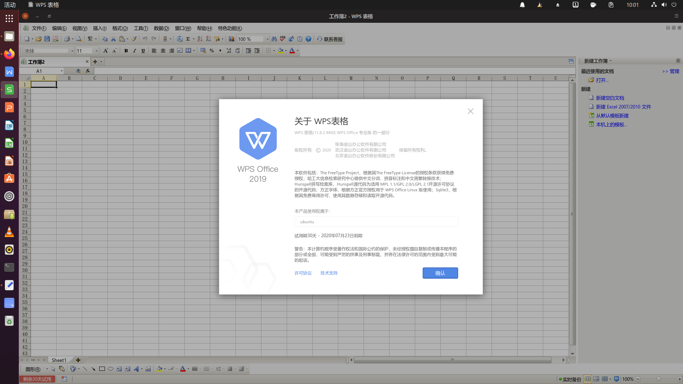Expand the Name Box A1 dropdown
The height and width of the screenshot is (384, 683).
click(x=62, y=71)
